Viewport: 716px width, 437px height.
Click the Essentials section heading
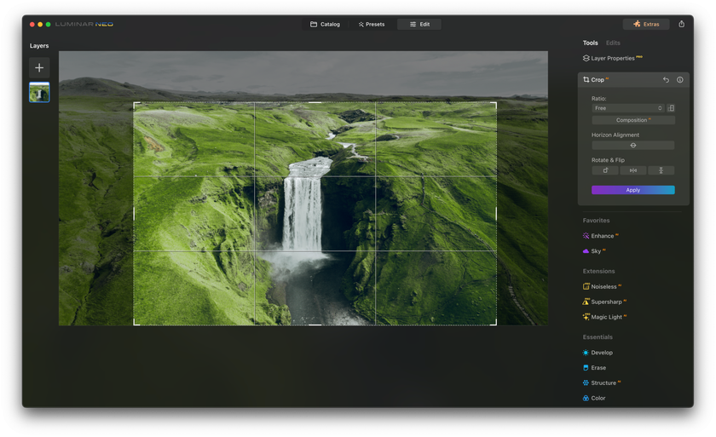point(598,337)
